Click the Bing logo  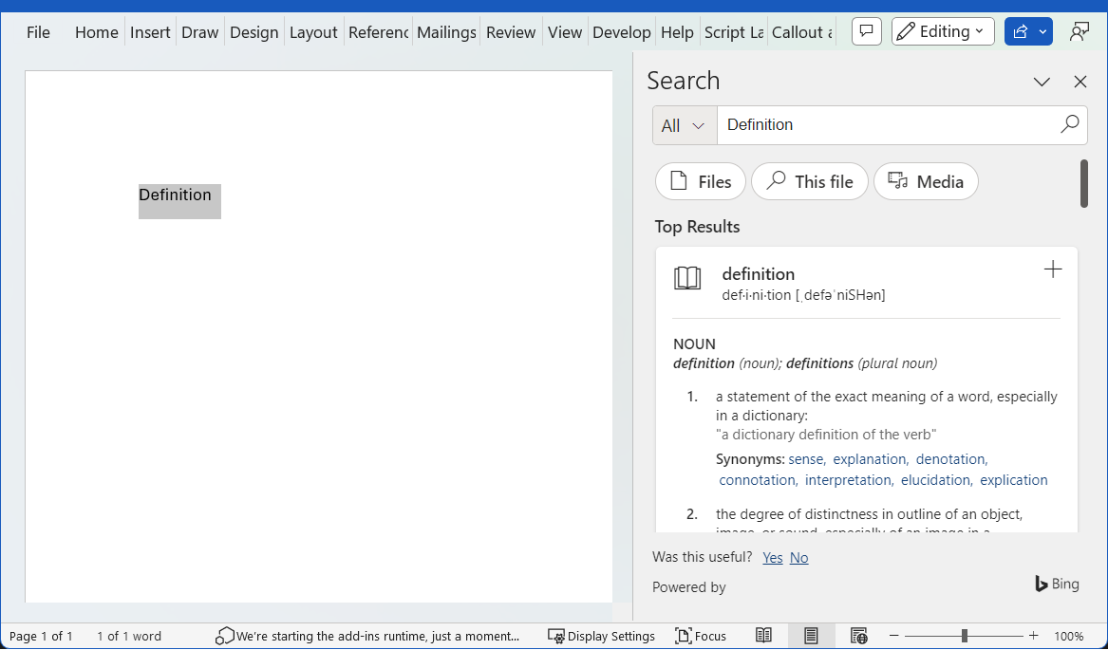[x=1057, y=584]
